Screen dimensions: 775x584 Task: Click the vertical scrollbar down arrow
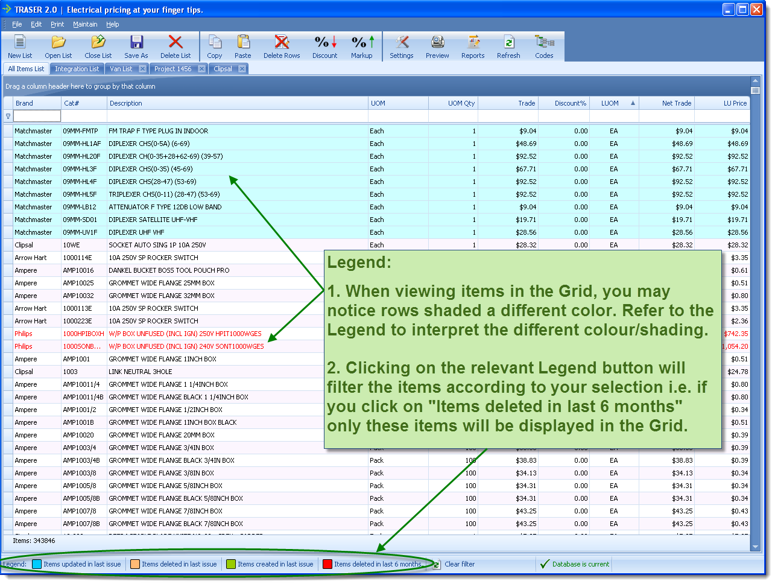click(755, 547)
